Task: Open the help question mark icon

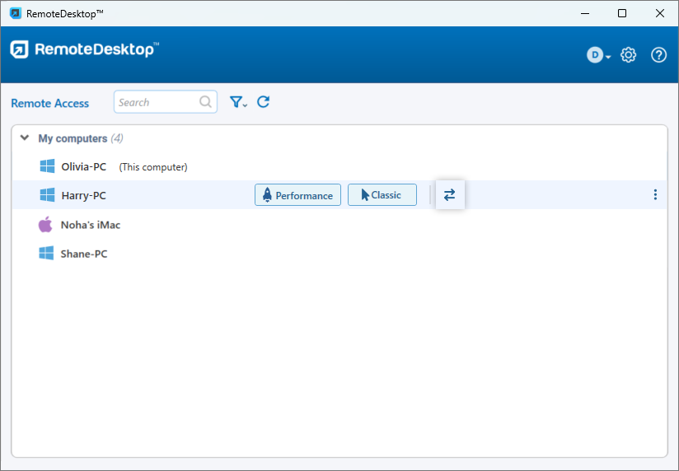Action: 658,55
